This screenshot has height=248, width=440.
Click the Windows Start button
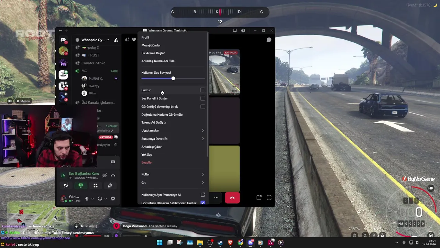click(159, 242)
